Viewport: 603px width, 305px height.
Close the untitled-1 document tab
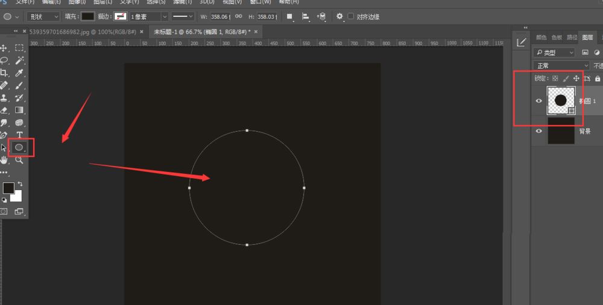(x=256, y=32)
